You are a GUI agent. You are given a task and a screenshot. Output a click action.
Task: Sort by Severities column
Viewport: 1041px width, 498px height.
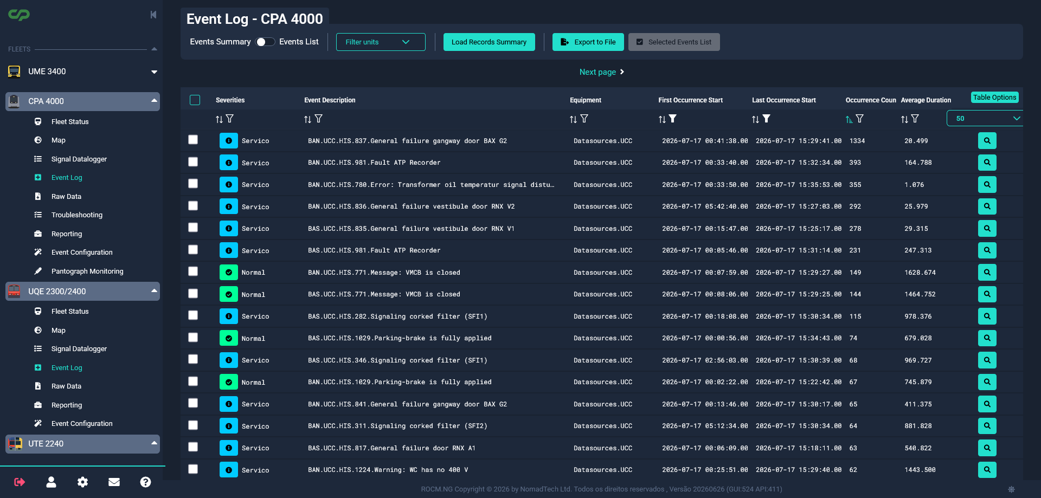click(x=219, y=119)
